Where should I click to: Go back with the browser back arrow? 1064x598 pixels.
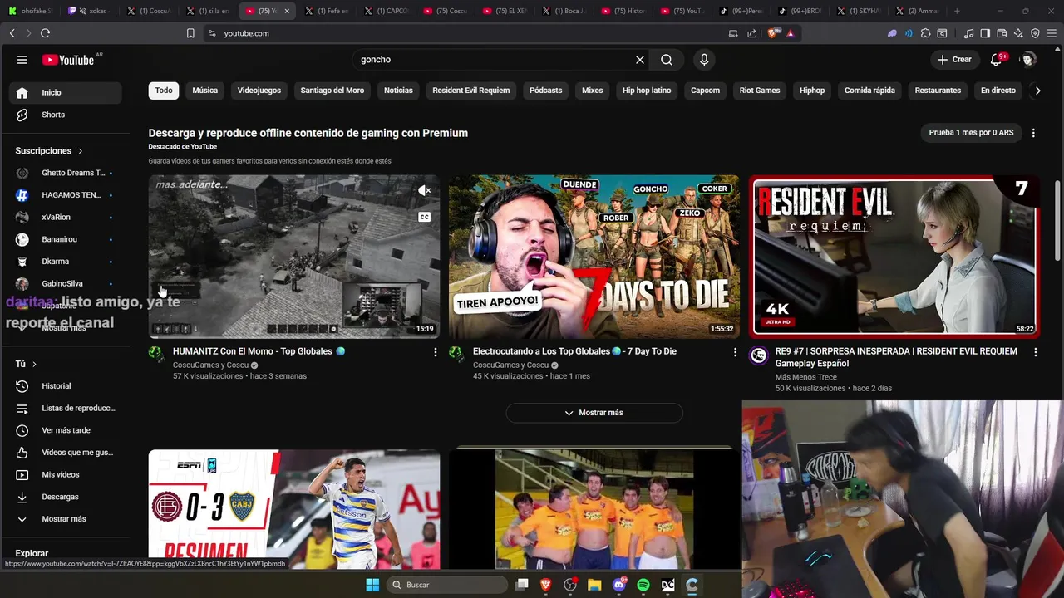point(12,33)
